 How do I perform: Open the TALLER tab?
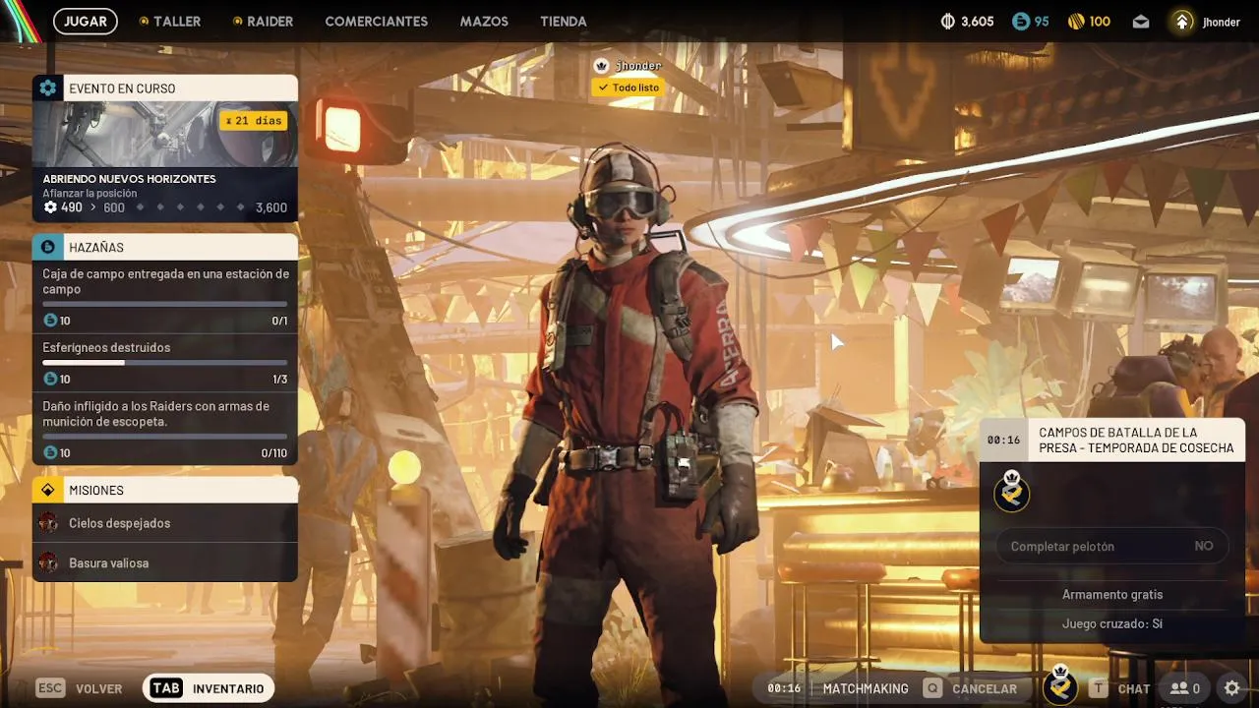pyautogui.click(x=169, y=21)
